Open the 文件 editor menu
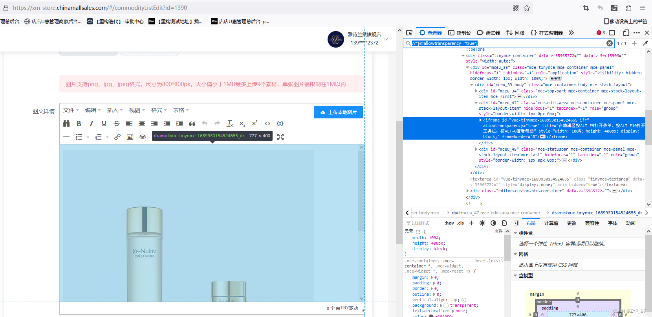Viewport: 652px width, 317px height. click(71, 110)
